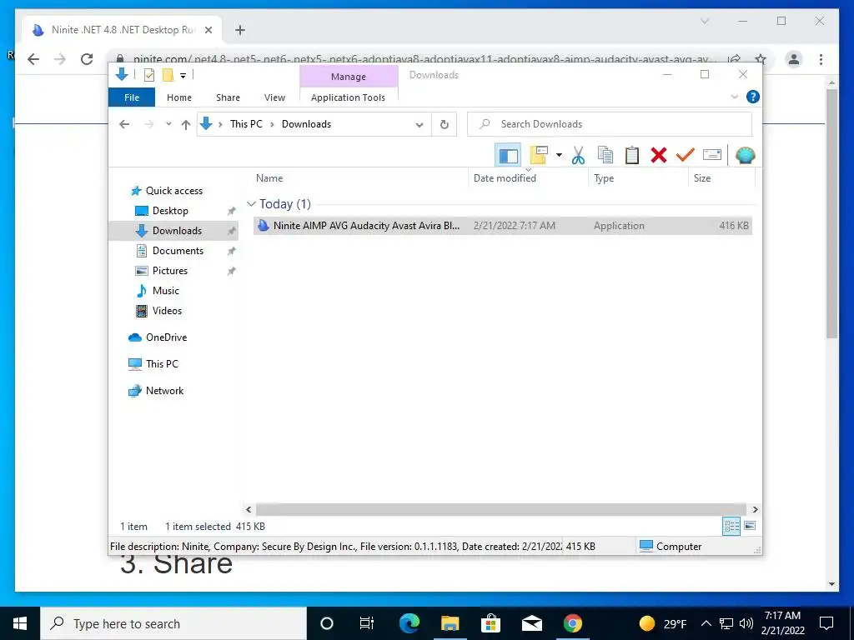Open Microsoft Edge from the taskbar

point(409,623)
